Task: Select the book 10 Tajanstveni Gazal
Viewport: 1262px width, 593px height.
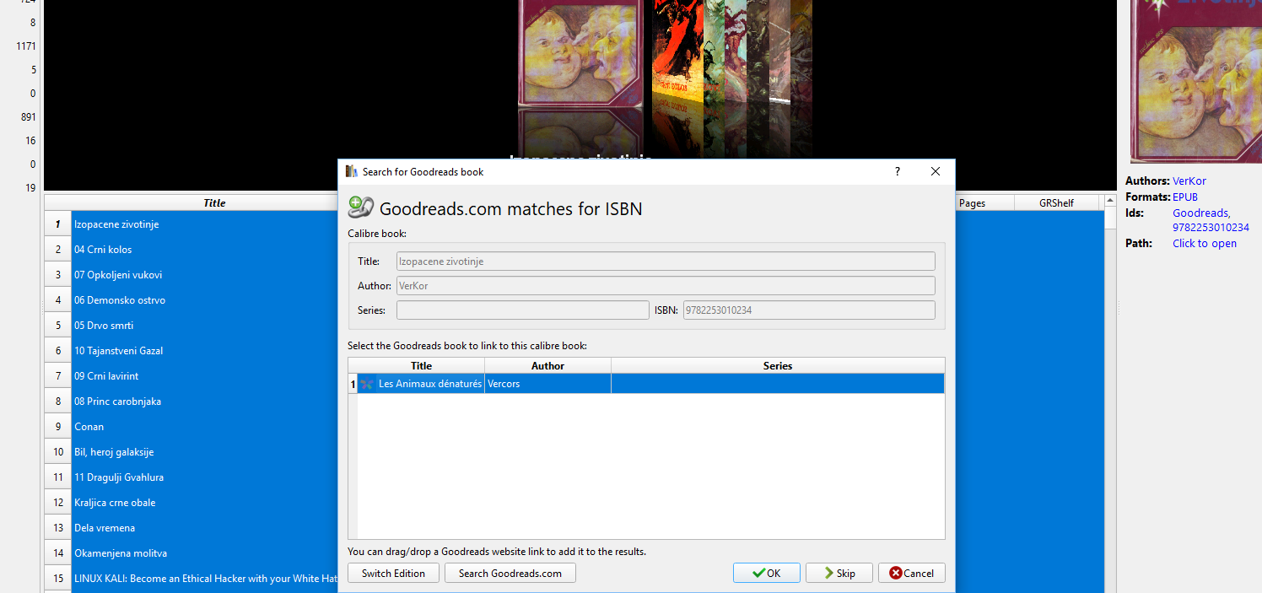Action: tap(119, 351)
